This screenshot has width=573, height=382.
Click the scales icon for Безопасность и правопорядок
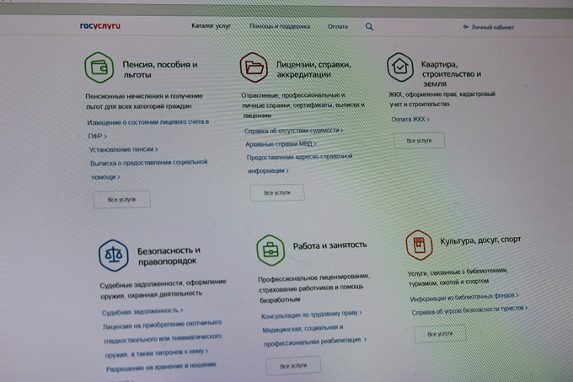pos(113,256)
